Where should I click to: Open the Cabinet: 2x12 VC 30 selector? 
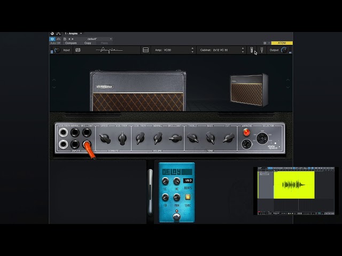[221, 50]
